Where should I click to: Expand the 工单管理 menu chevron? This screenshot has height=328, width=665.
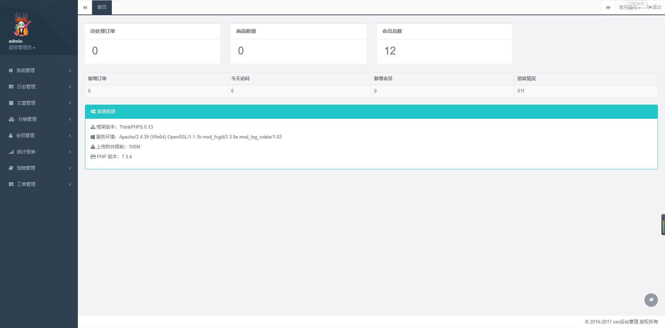[70, 184]
